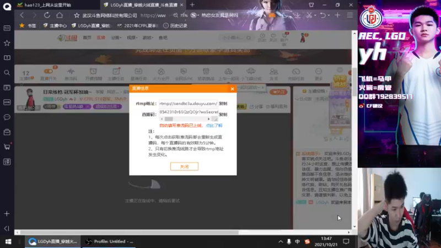Collapse sidebar with bottom arrow icon
This screenshot has width=441, height=248.
[7, 228]
